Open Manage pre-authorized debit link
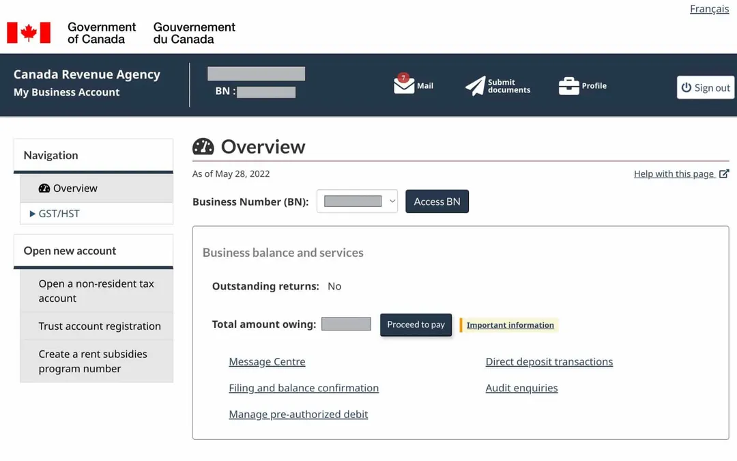Screen dimensions: 737x461 [x=298, y=415]
